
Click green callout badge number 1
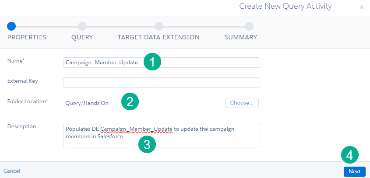pyautogui.click(x=152, y=62)
